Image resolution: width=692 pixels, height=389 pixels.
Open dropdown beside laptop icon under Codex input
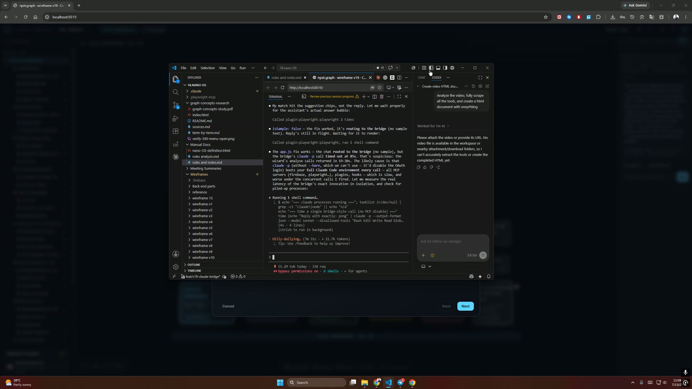pyautogui.click(x=430, y=267)
